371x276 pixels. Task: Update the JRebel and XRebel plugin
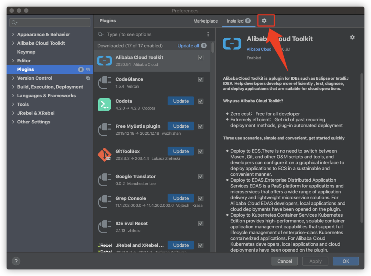point(181,245)
